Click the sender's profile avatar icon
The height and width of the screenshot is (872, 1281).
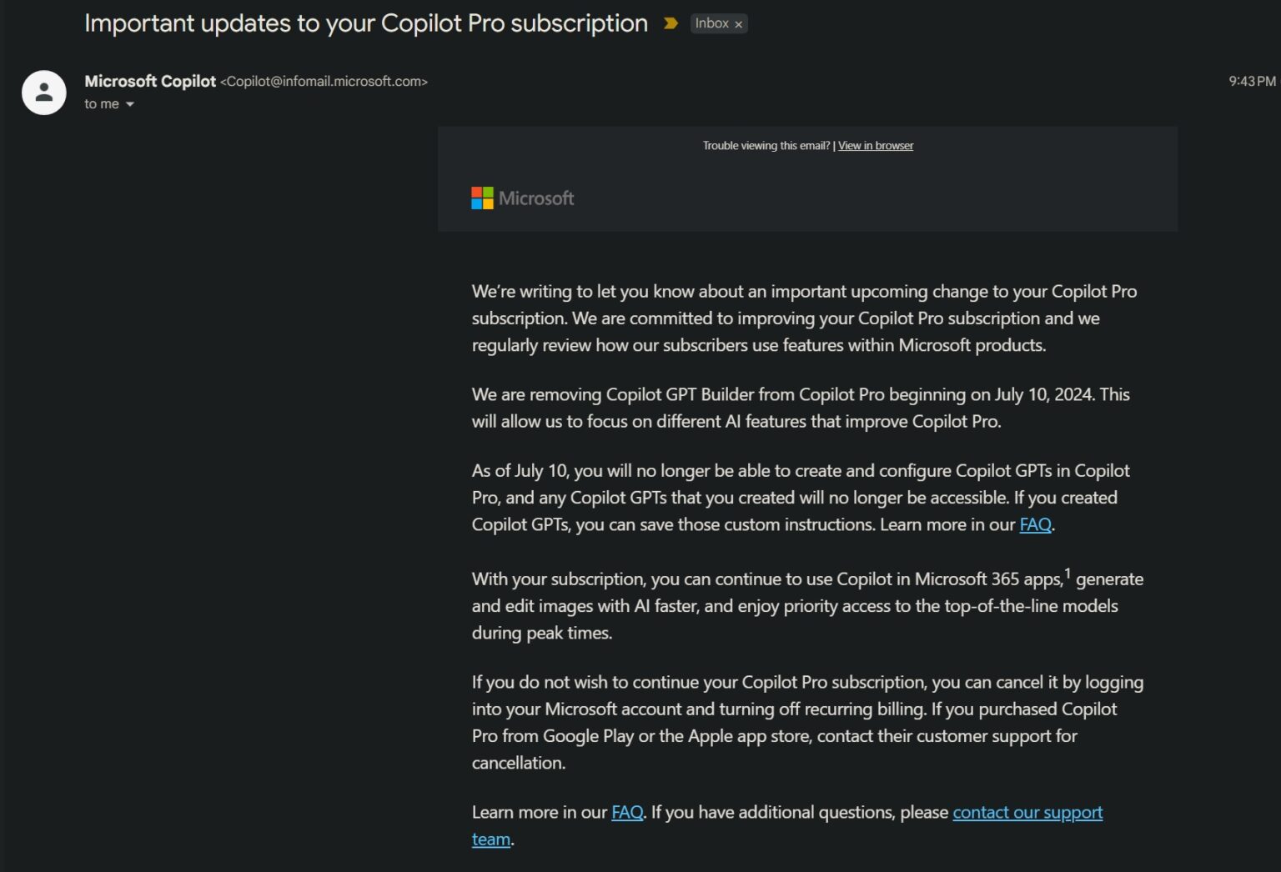(x=43, y=92)
